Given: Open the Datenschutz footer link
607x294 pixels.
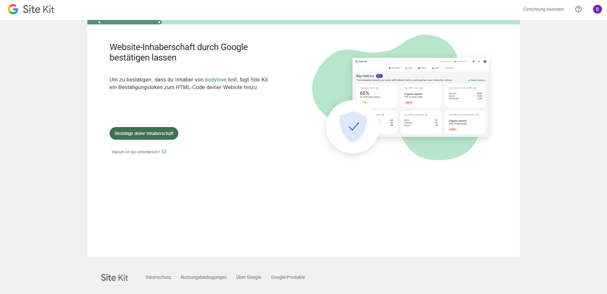Looking at the screenshot, I should click(x=158, y=277).
